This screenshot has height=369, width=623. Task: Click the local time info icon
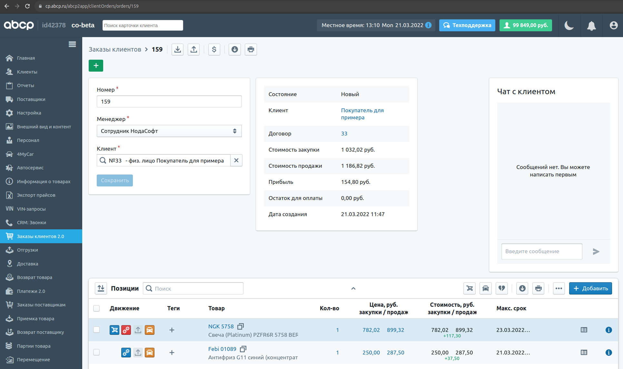click(428, 25)
